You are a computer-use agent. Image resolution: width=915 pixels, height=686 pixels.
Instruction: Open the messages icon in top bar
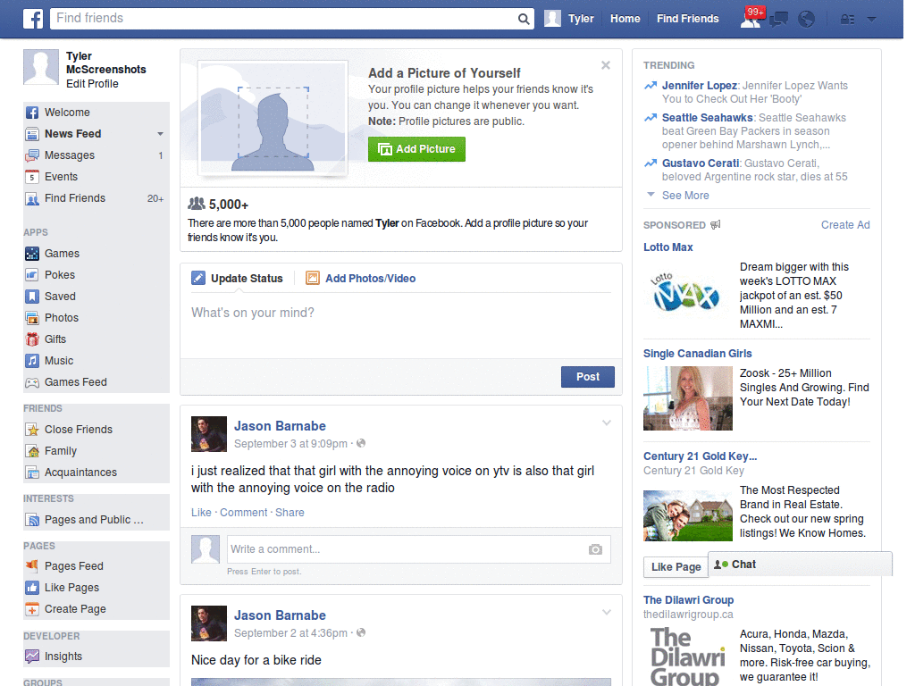(778, 20)
